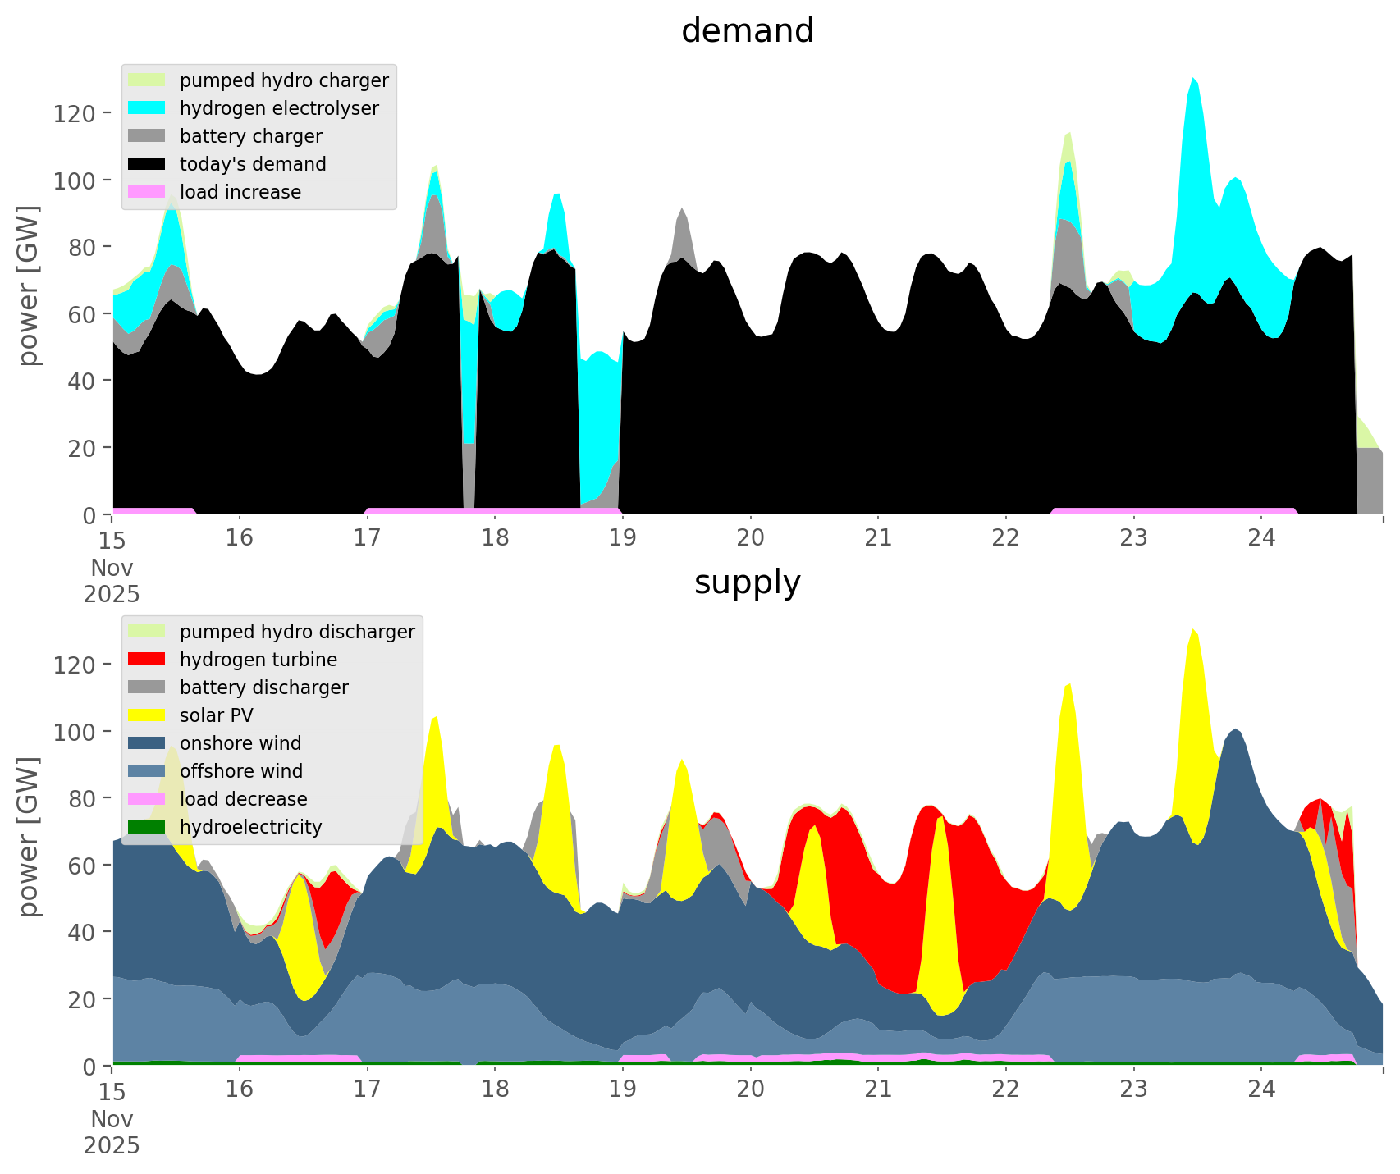Click the "pumped hydro charger" legend label
This screenshot has height=1174, width=1400.
pos(284,80)
